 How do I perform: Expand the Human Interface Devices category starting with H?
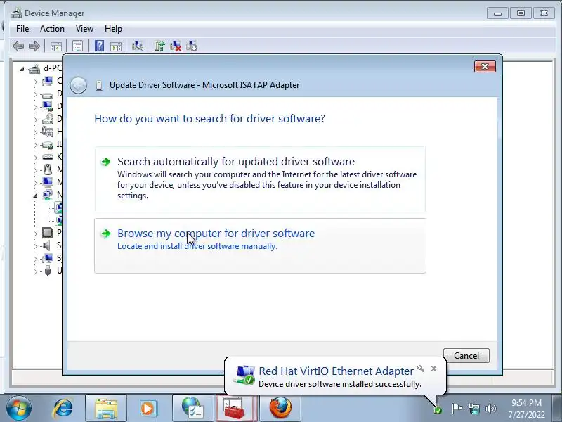point(35,132)
